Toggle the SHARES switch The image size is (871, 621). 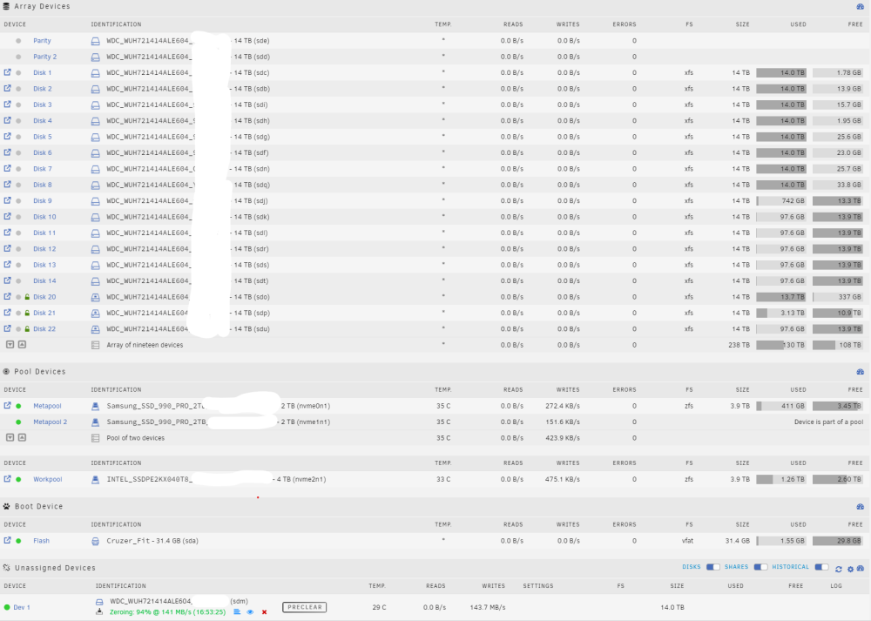[x=760, y=567]
